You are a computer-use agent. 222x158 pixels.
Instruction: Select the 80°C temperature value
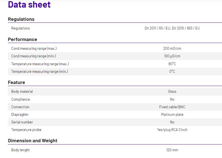(172, 64)
